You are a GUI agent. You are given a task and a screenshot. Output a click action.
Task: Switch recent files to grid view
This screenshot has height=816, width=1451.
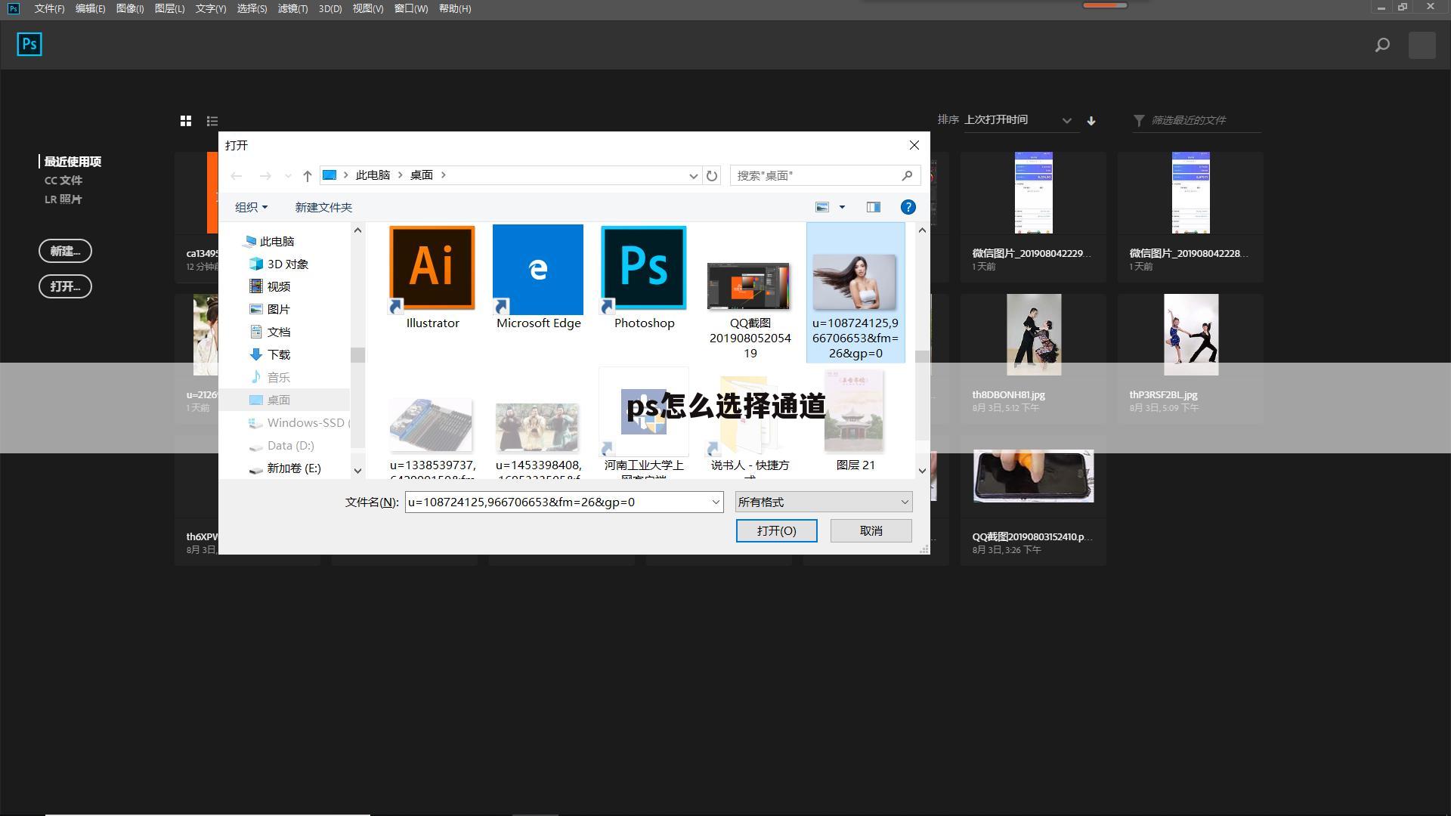point(186,121)
